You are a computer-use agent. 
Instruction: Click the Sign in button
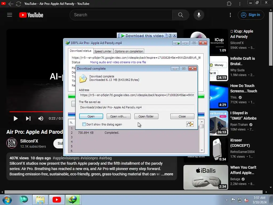251,15
